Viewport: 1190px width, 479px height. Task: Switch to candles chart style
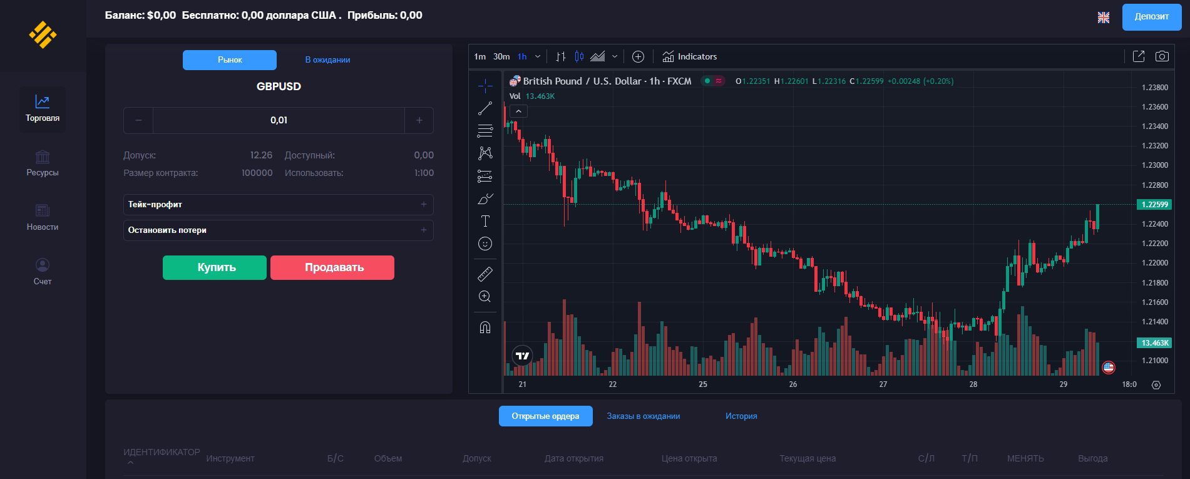[x=579, y=56]
